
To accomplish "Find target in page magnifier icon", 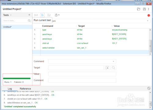I will pos(114,68).
